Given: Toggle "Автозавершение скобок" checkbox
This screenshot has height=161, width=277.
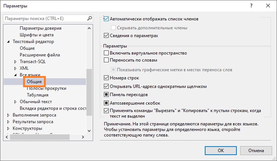Looking at the screenshot, I should pos(106,103).
